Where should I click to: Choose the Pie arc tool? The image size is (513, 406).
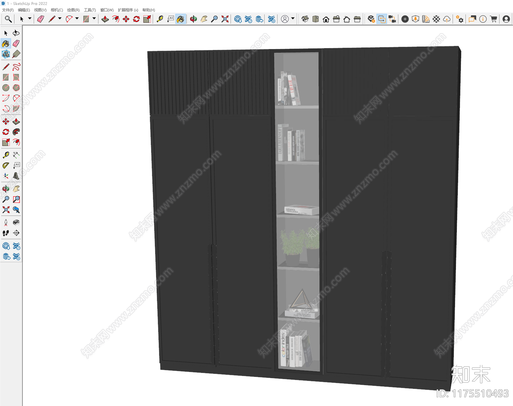click(x=16, y=108)
